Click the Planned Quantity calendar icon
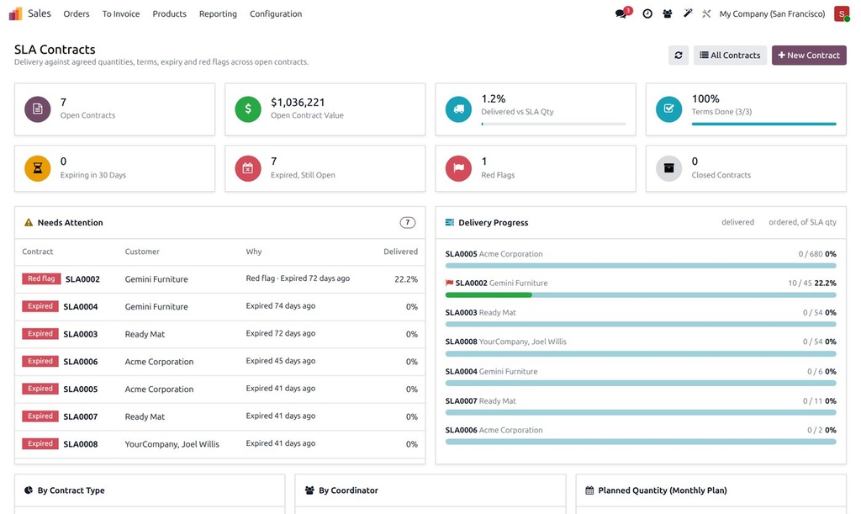 [x=589, y=490]
